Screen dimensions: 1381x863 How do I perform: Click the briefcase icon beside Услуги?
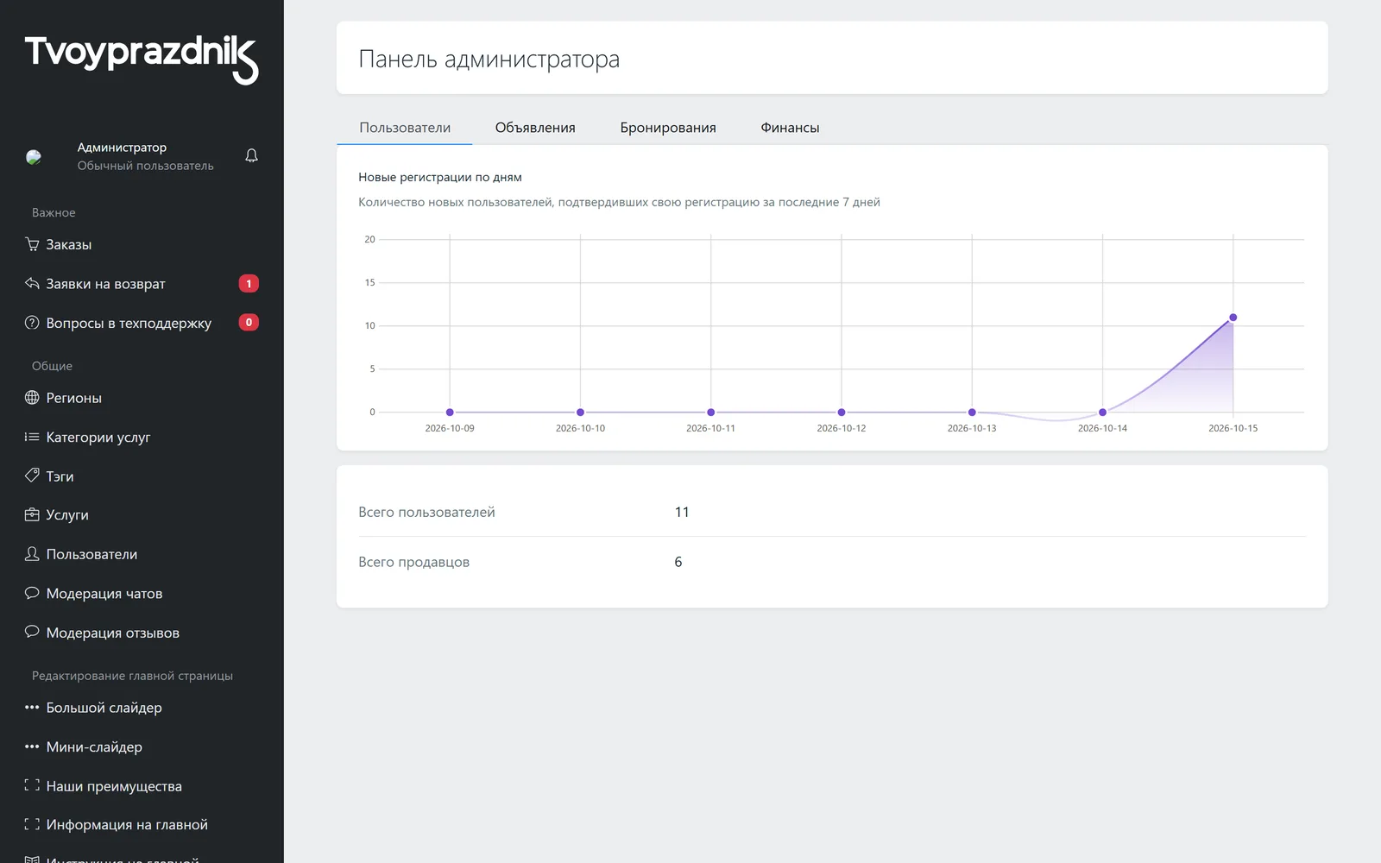click(x=32, y=514)
